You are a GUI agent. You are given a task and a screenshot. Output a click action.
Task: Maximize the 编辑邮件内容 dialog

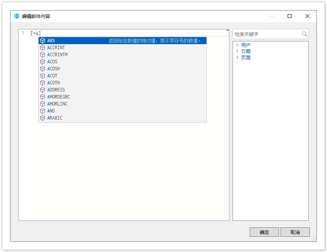coord(290,16)
